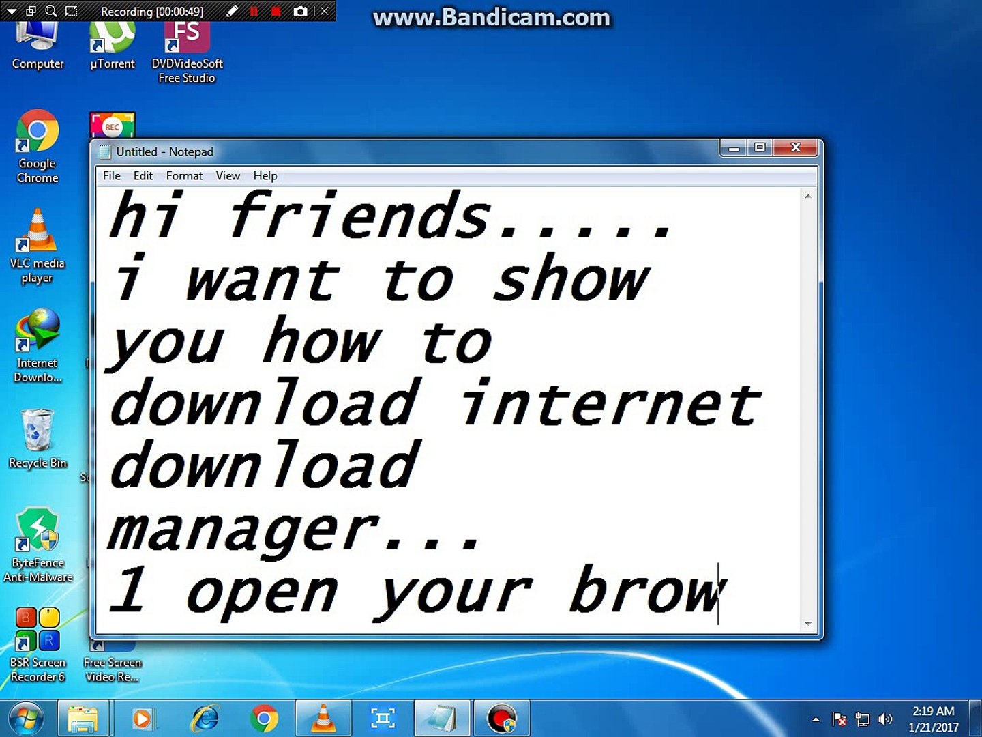Screen dimensions: 982x737
Task: Select the REC desktop icon behind Notepad
Action: (112, 126)
